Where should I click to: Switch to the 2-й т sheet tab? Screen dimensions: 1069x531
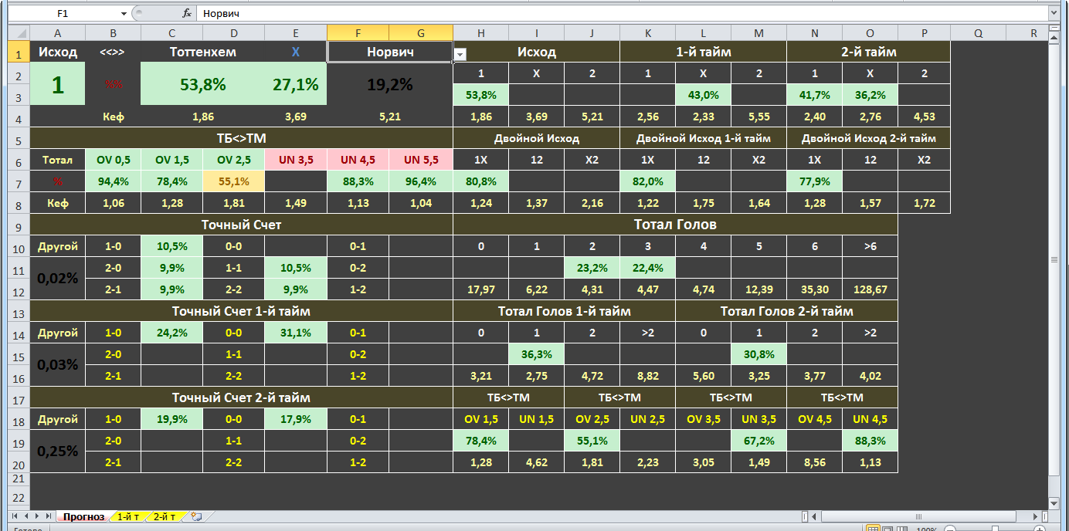pyautogui.click(x=164, y=516)
